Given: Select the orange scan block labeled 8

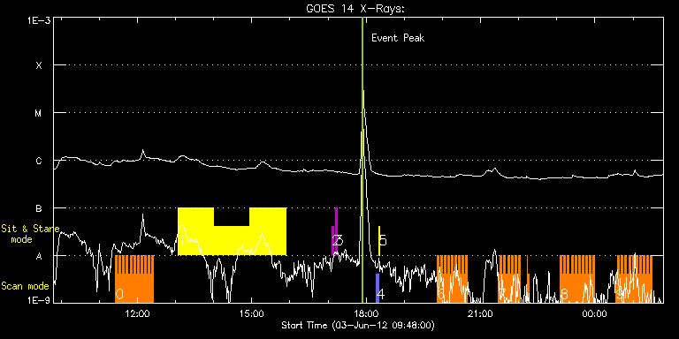Looking at the screenshot, I should [x=577, y=279].
